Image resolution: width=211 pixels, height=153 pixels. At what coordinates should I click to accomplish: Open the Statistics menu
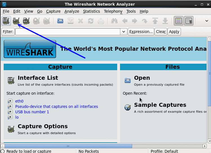pos(91,11)
